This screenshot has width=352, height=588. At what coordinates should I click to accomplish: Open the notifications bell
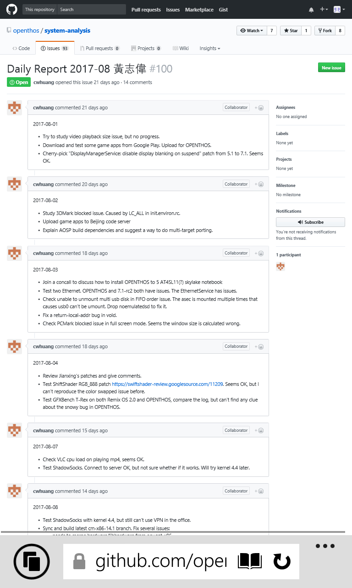click(x=311, y=10)
